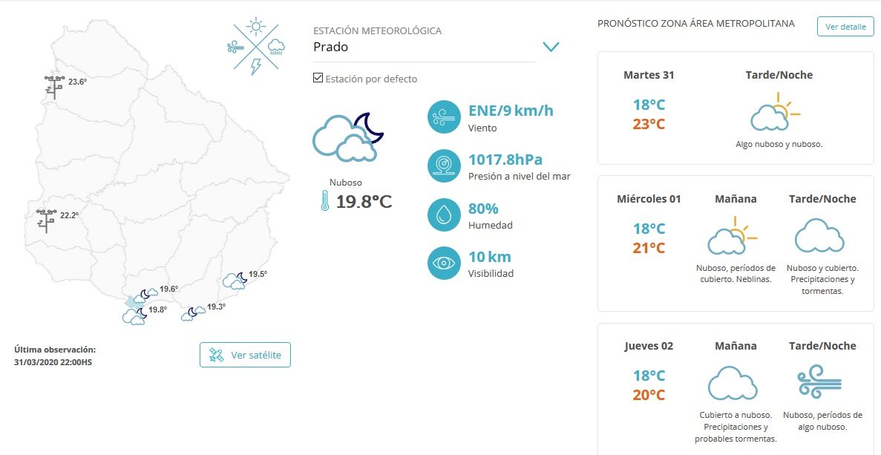Open the Prado station selector

coord(425,48)
